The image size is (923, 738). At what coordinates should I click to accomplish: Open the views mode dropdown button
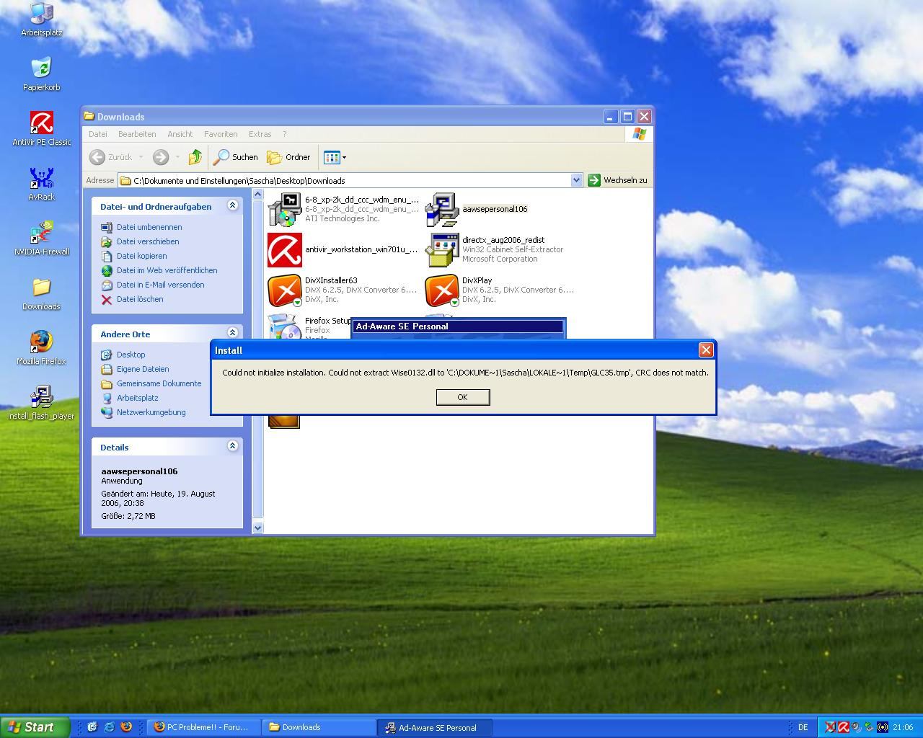coord(335,157)
